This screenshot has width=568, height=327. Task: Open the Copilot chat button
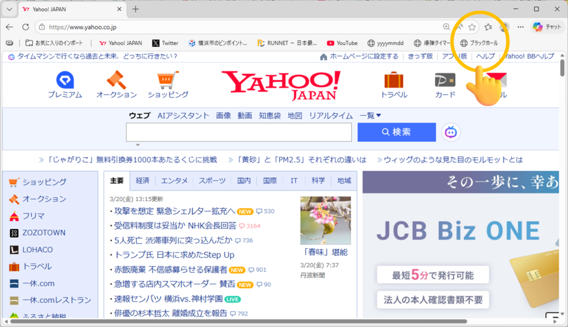[x=547, y=27]
